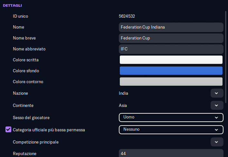Viewport: 228px width, 157px height.
Task: Open the Sesso del giocatore combo box
Action: [x=171, y=118]
